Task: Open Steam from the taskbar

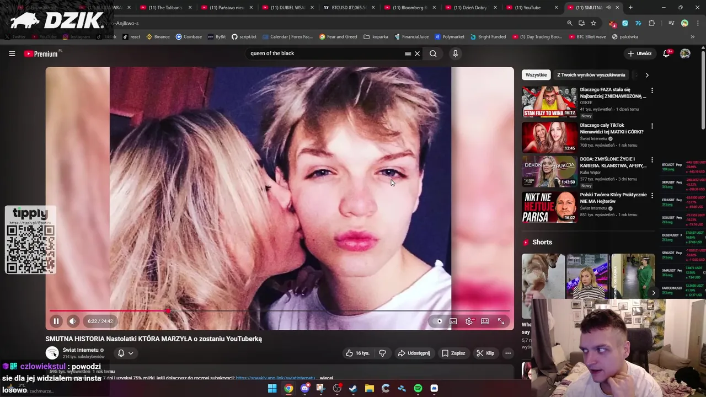Action: pyautogui.click(x=353, y=388)
